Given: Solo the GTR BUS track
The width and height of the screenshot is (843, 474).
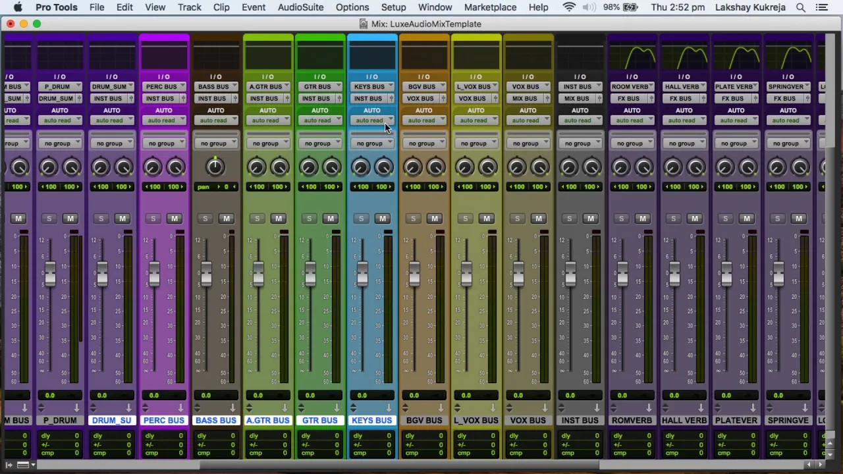Looking at the screenshot, I should point(309,219).
